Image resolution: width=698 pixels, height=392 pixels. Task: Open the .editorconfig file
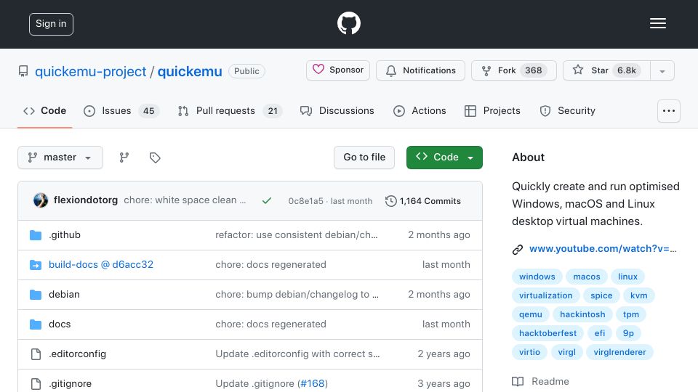(78, 354)
